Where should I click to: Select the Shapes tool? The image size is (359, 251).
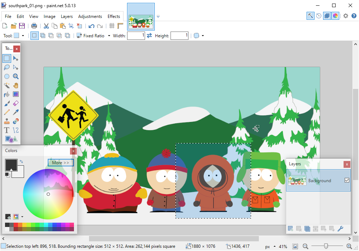coord(11,139)
